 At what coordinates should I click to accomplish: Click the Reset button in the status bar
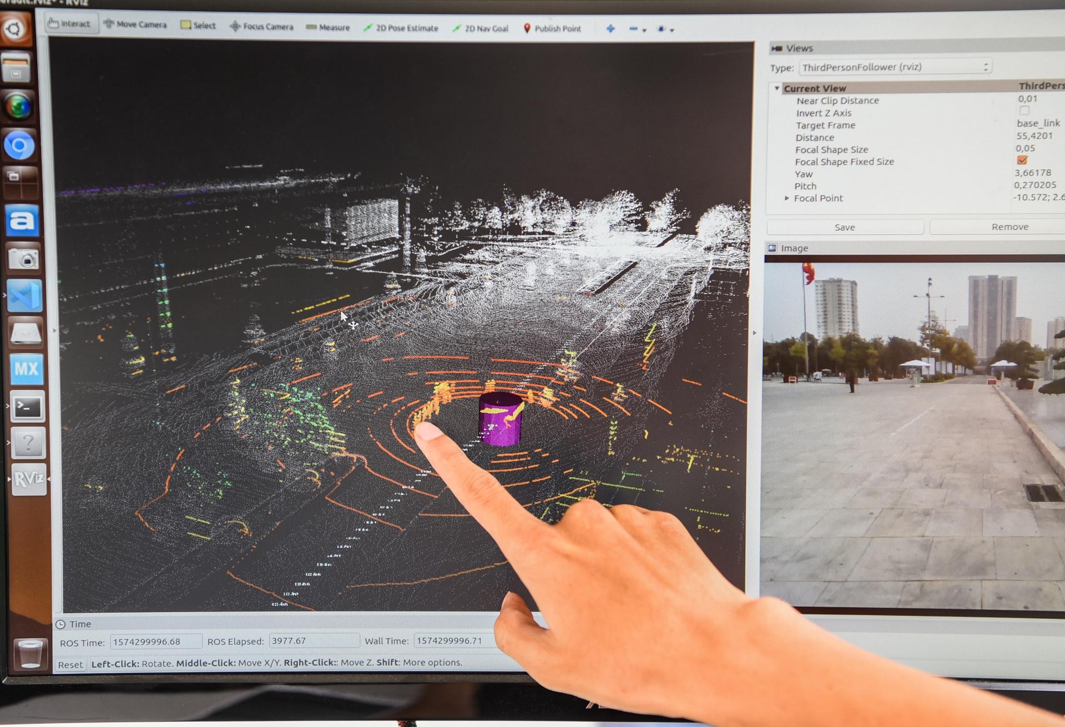[70, 664]
